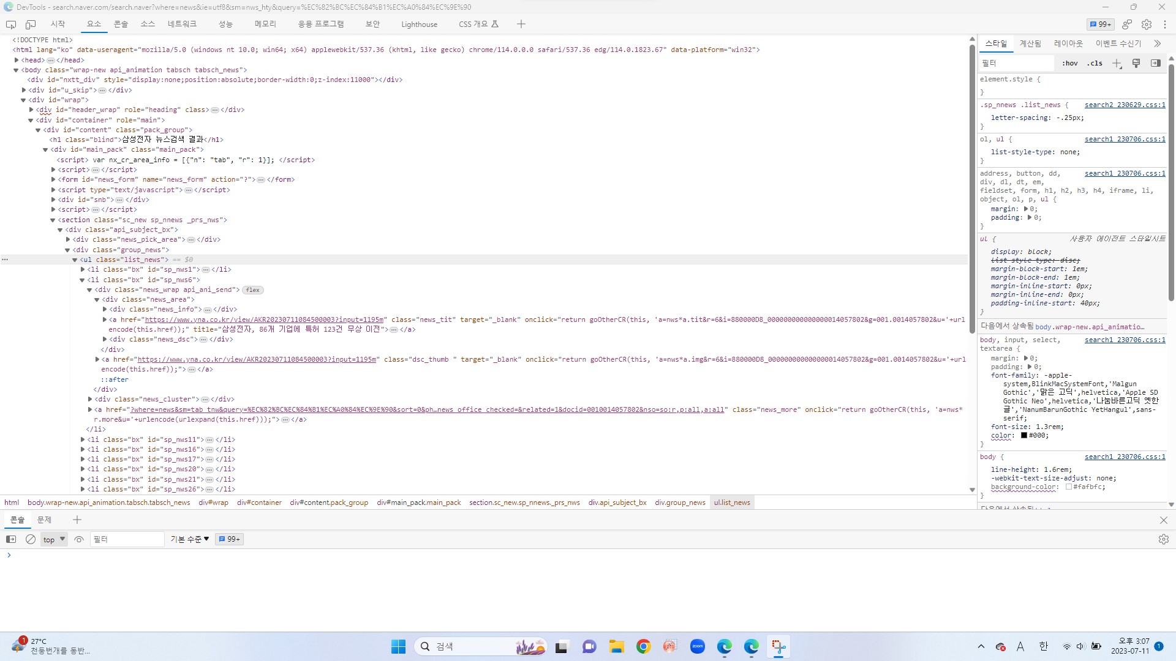
Task: Add a new tool tab with plus icon
Action: click(521, 24)
